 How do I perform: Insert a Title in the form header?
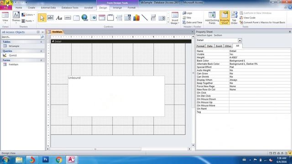[x=187, y=18]
